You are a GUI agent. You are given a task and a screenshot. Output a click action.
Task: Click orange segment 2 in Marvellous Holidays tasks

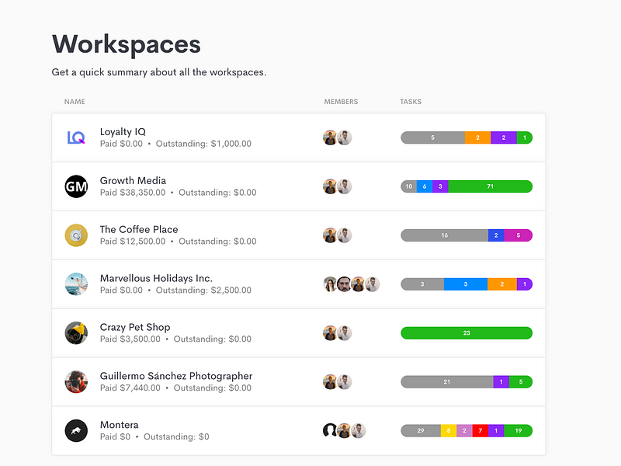pos(502,284)
